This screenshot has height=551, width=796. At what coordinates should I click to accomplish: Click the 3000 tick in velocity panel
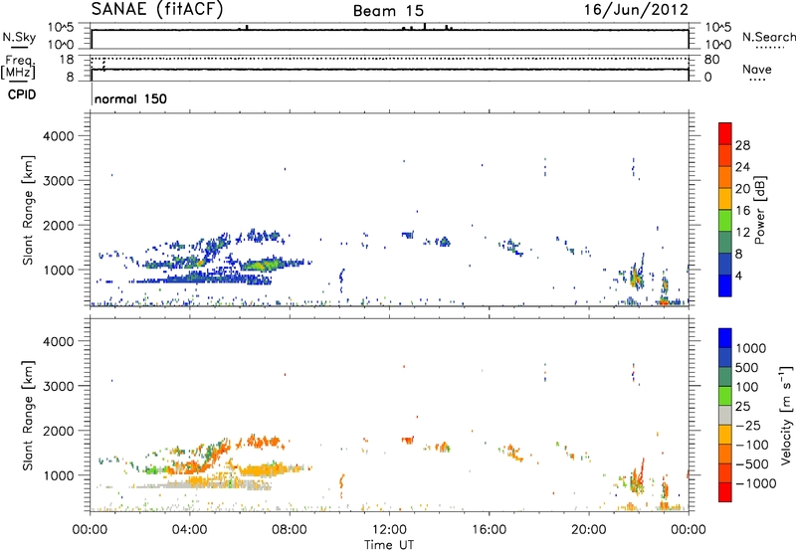point(59,386)
